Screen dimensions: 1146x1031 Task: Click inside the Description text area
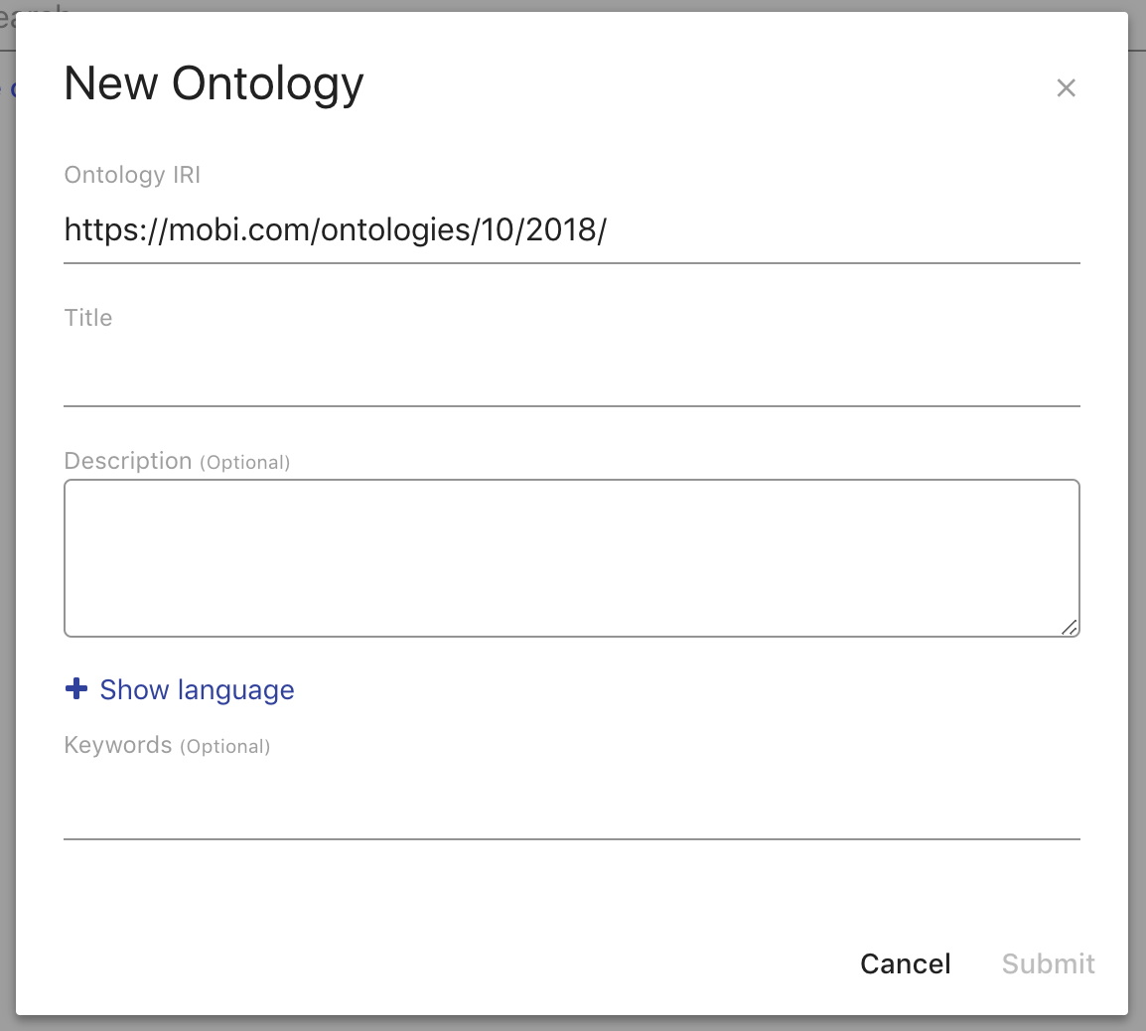572,556
